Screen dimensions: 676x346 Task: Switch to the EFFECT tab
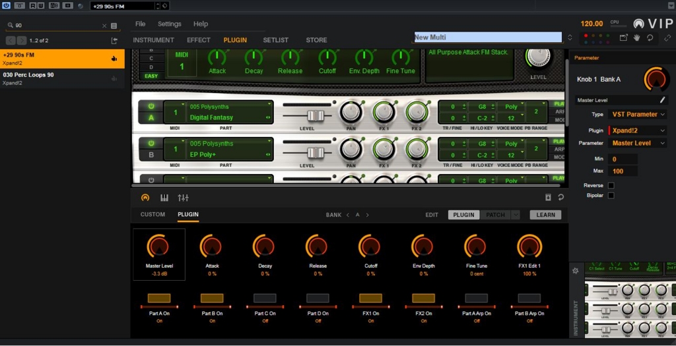pos(199,40)
